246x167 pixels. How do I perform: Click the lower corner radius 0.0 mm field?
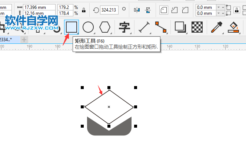coord(206,13)
